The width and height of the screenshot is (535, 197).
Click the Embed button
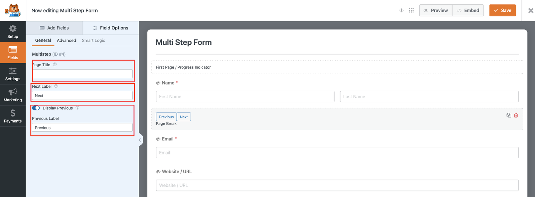pyautogui.click(x=468, y=10)
